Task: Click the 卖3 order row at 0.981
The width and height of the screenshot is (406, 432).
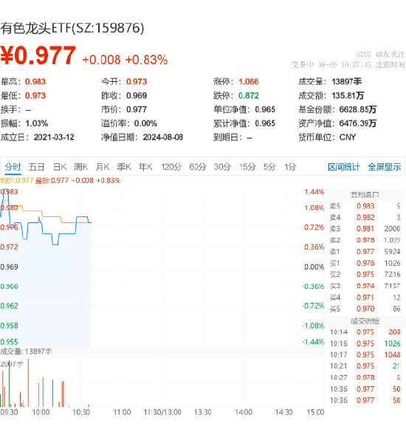Action: click(365, 229)
